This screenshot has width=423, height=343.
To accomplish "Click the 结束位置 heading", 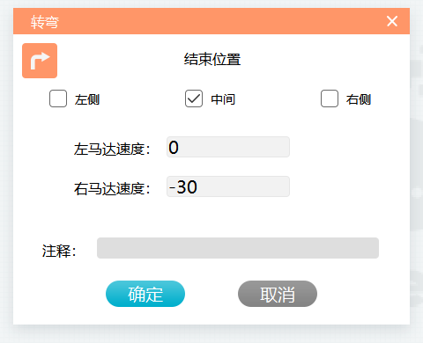I will coord(212,59).
